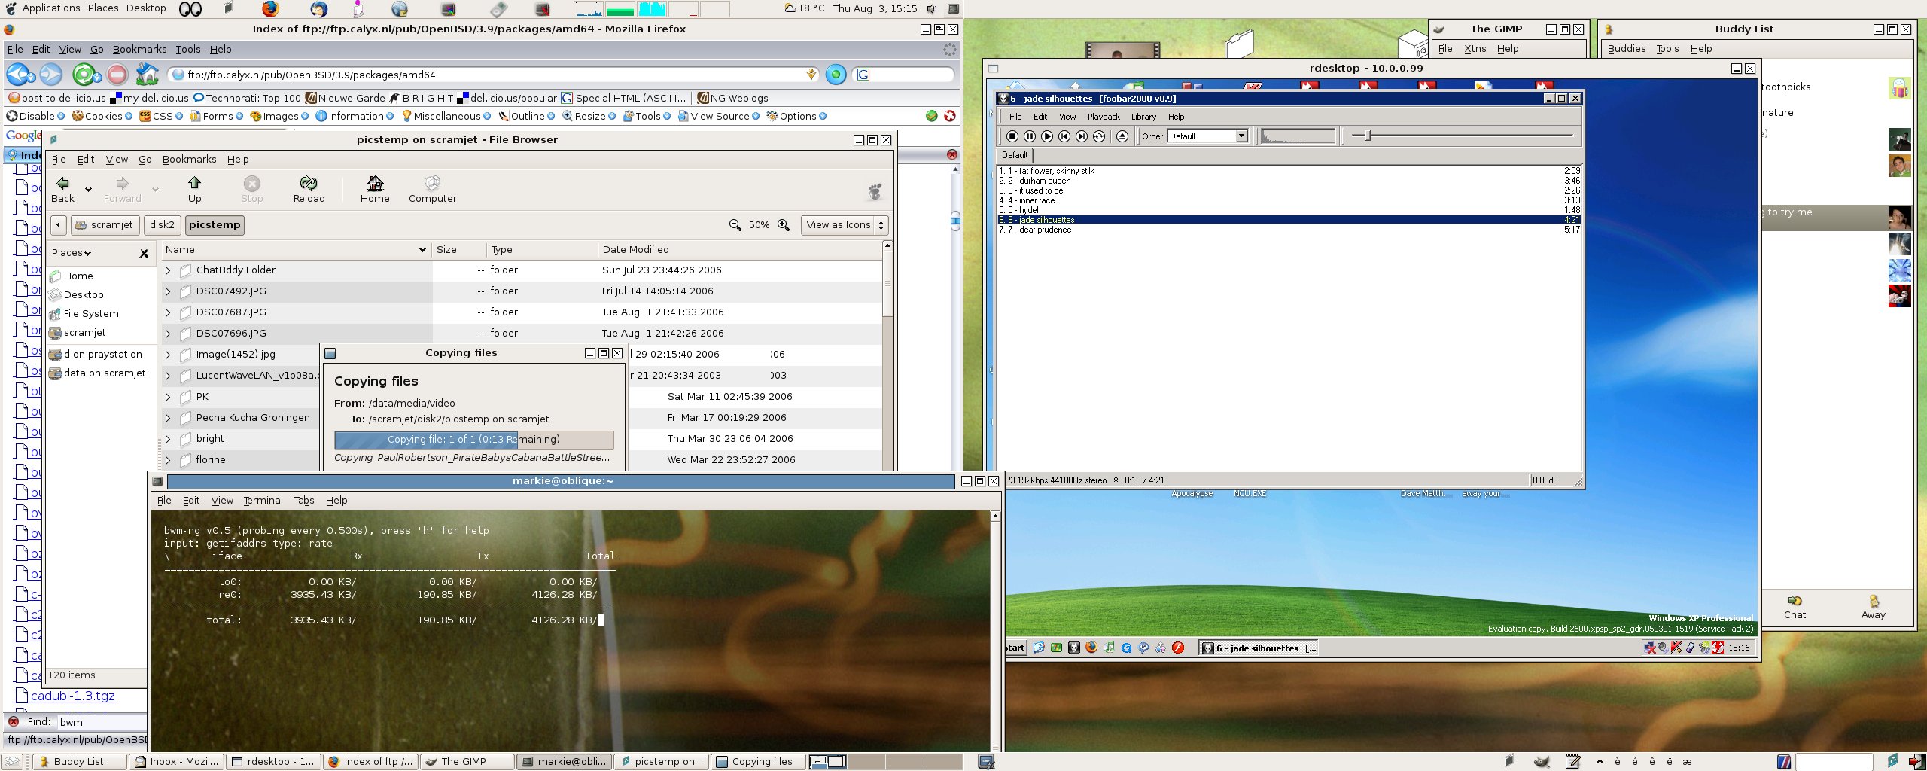Click the Firefox Reload button

(x=84, y=75)
